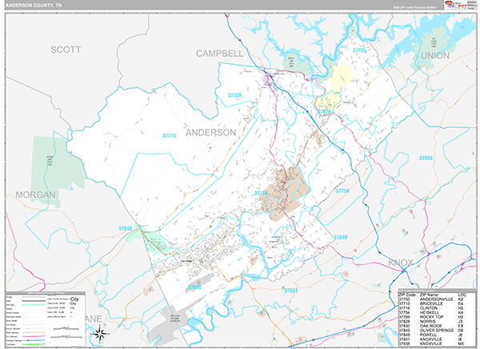Click OAK RIDGE in the ZIP index table
The image size is (480, 349).
(430, 326)
